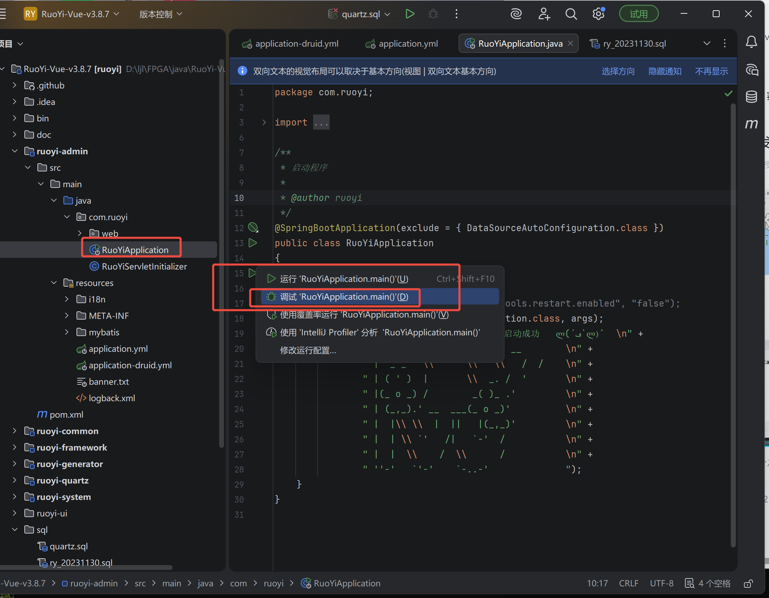769x598 pixels.
Task: Click the green Run button in toolbar
Action: tap(410, 14)
